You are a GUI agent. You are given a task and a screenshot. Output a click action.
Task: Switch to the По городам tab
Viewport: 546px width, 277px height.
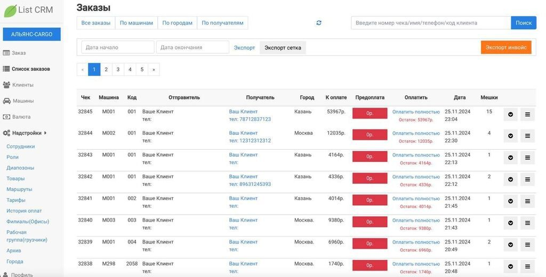point(177,23)
